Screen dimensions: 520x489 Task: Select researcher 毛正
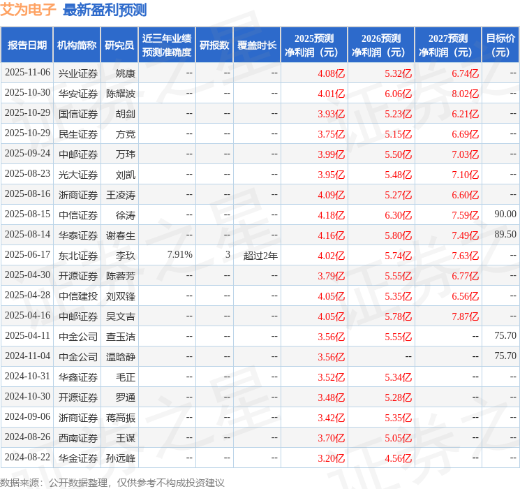(x=126, y=377)
